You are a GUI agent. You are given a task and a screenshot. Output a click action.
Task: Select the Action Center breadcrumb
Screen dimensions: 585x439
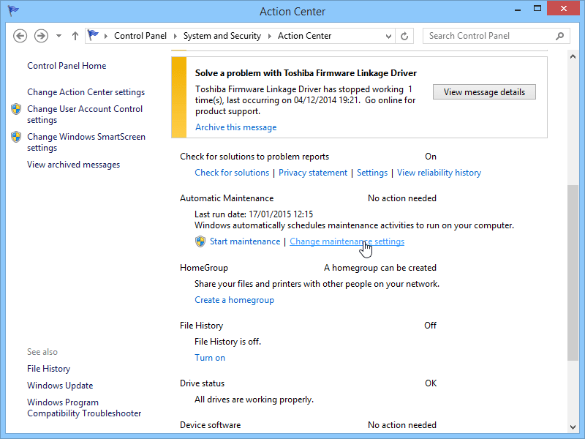(x=304, y=36)
